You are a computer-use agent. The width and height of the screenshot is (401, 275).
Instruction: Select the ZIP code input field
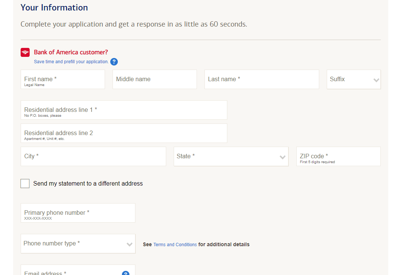click(x=338, y=156)
